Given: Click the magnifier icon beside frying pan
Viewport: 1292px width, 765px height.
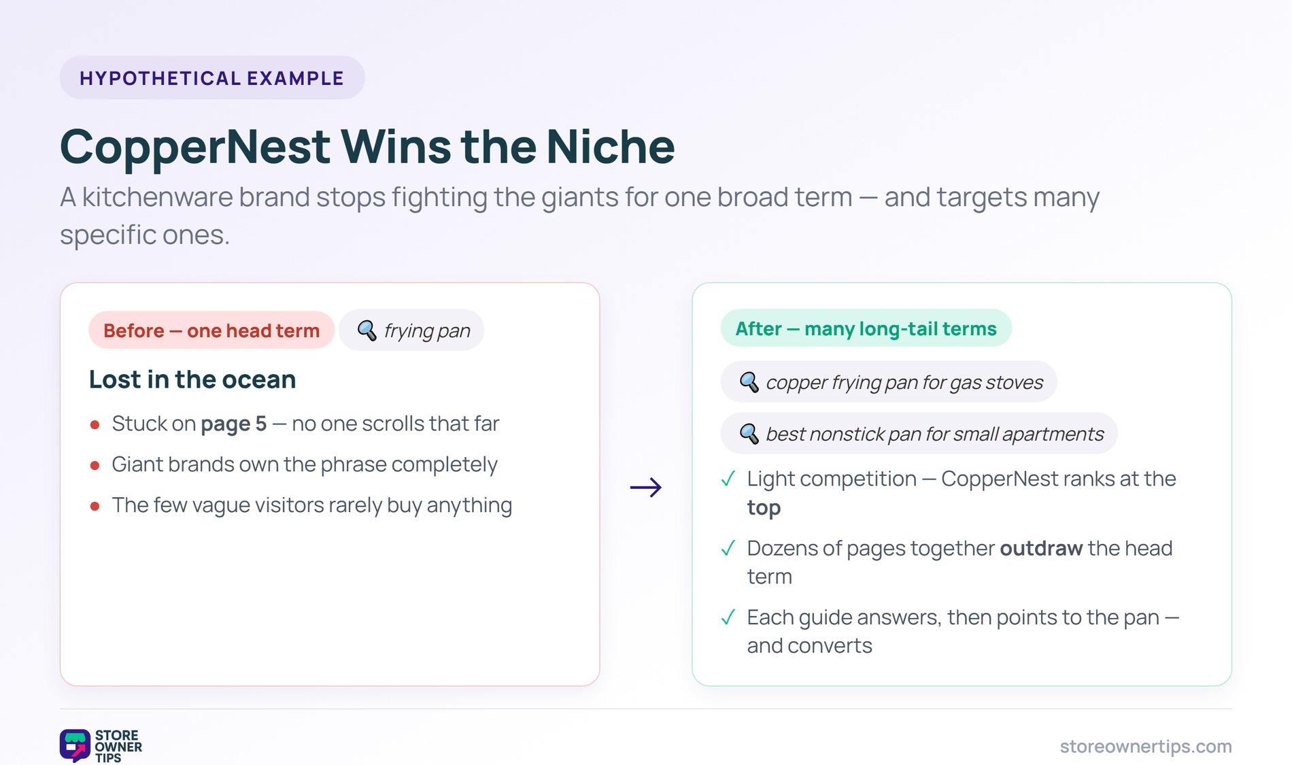Looking at the screenshot, I should click(367, 330).
